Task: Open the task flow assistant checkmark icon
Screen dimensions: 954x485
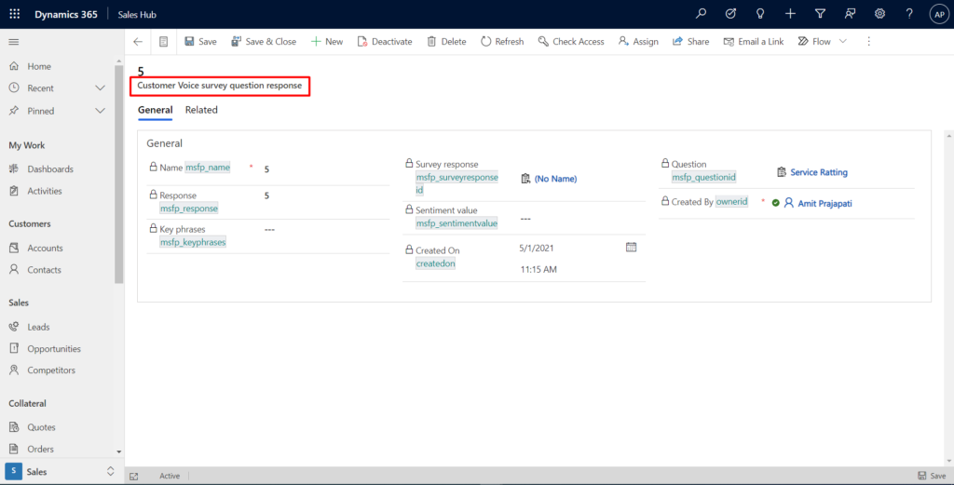Action: point(730,13)
